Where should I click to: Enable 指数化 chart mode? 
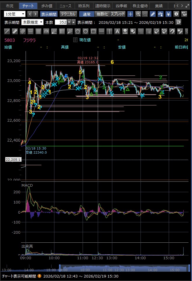pos(102,14)
